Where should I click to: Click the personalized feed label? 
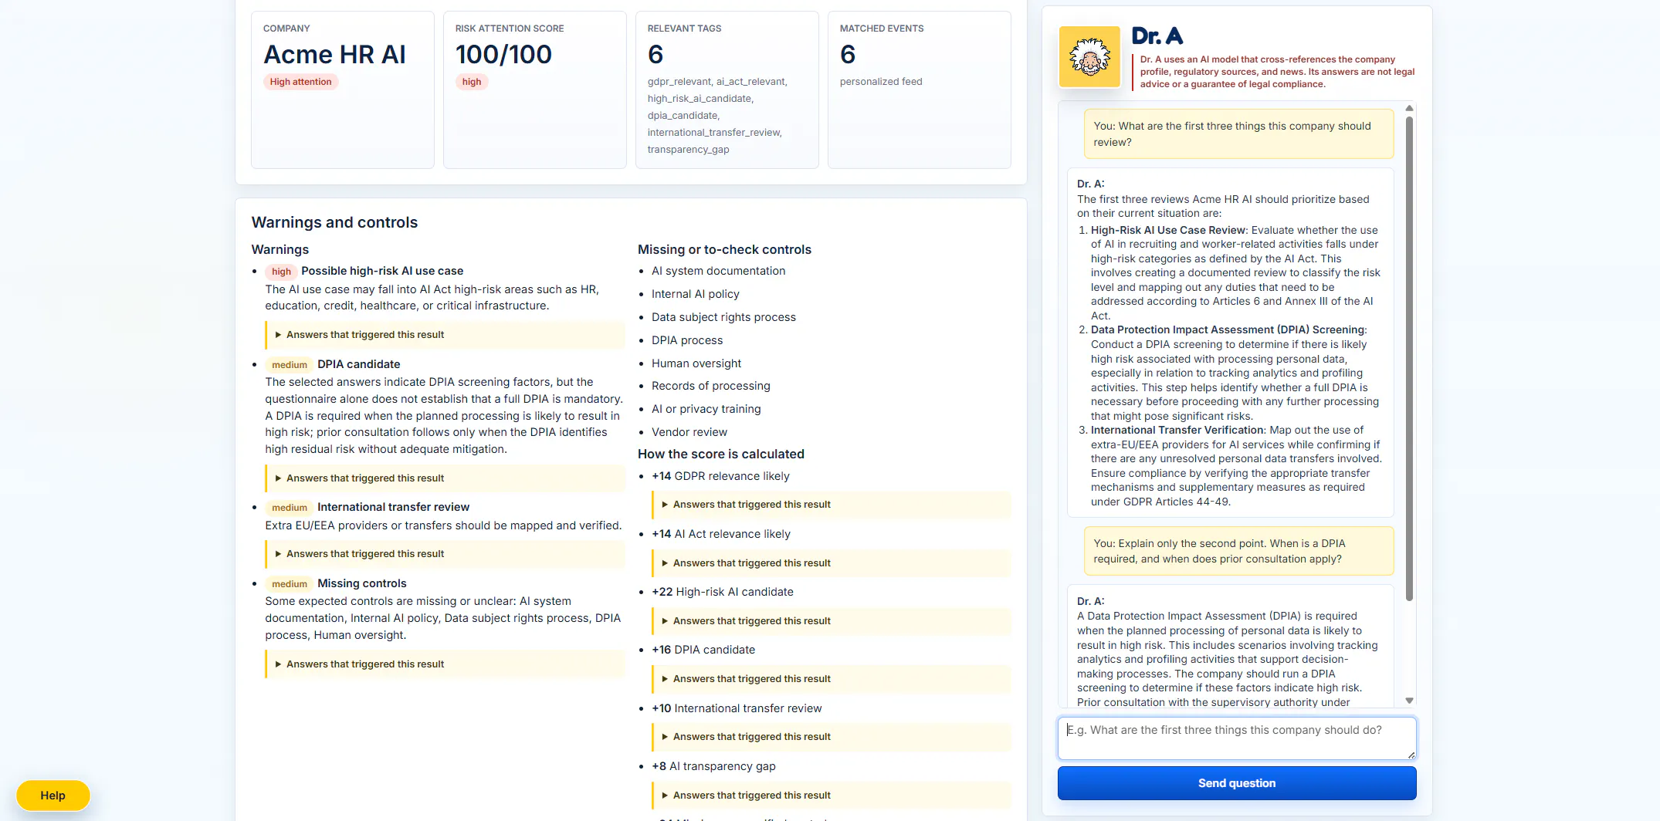point(881,82)
